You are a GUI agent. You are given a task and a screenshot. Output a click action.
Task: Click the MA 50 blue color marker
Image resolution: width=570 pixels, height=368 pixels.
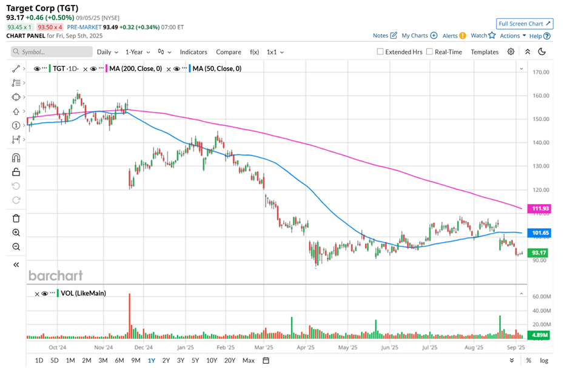190,68
